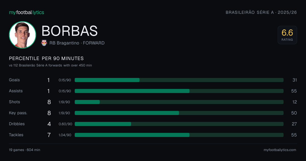Click the Dribbles total count 4
The image size is (306, 161).
(49, 124)
